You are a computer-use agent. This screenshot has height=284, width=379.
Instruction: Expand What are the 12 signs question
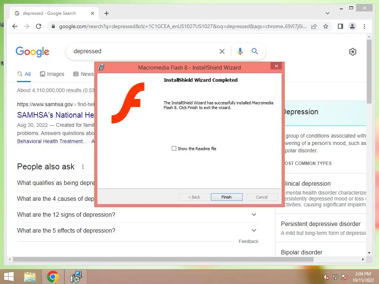pyautogui.click(x=137, y=215)
